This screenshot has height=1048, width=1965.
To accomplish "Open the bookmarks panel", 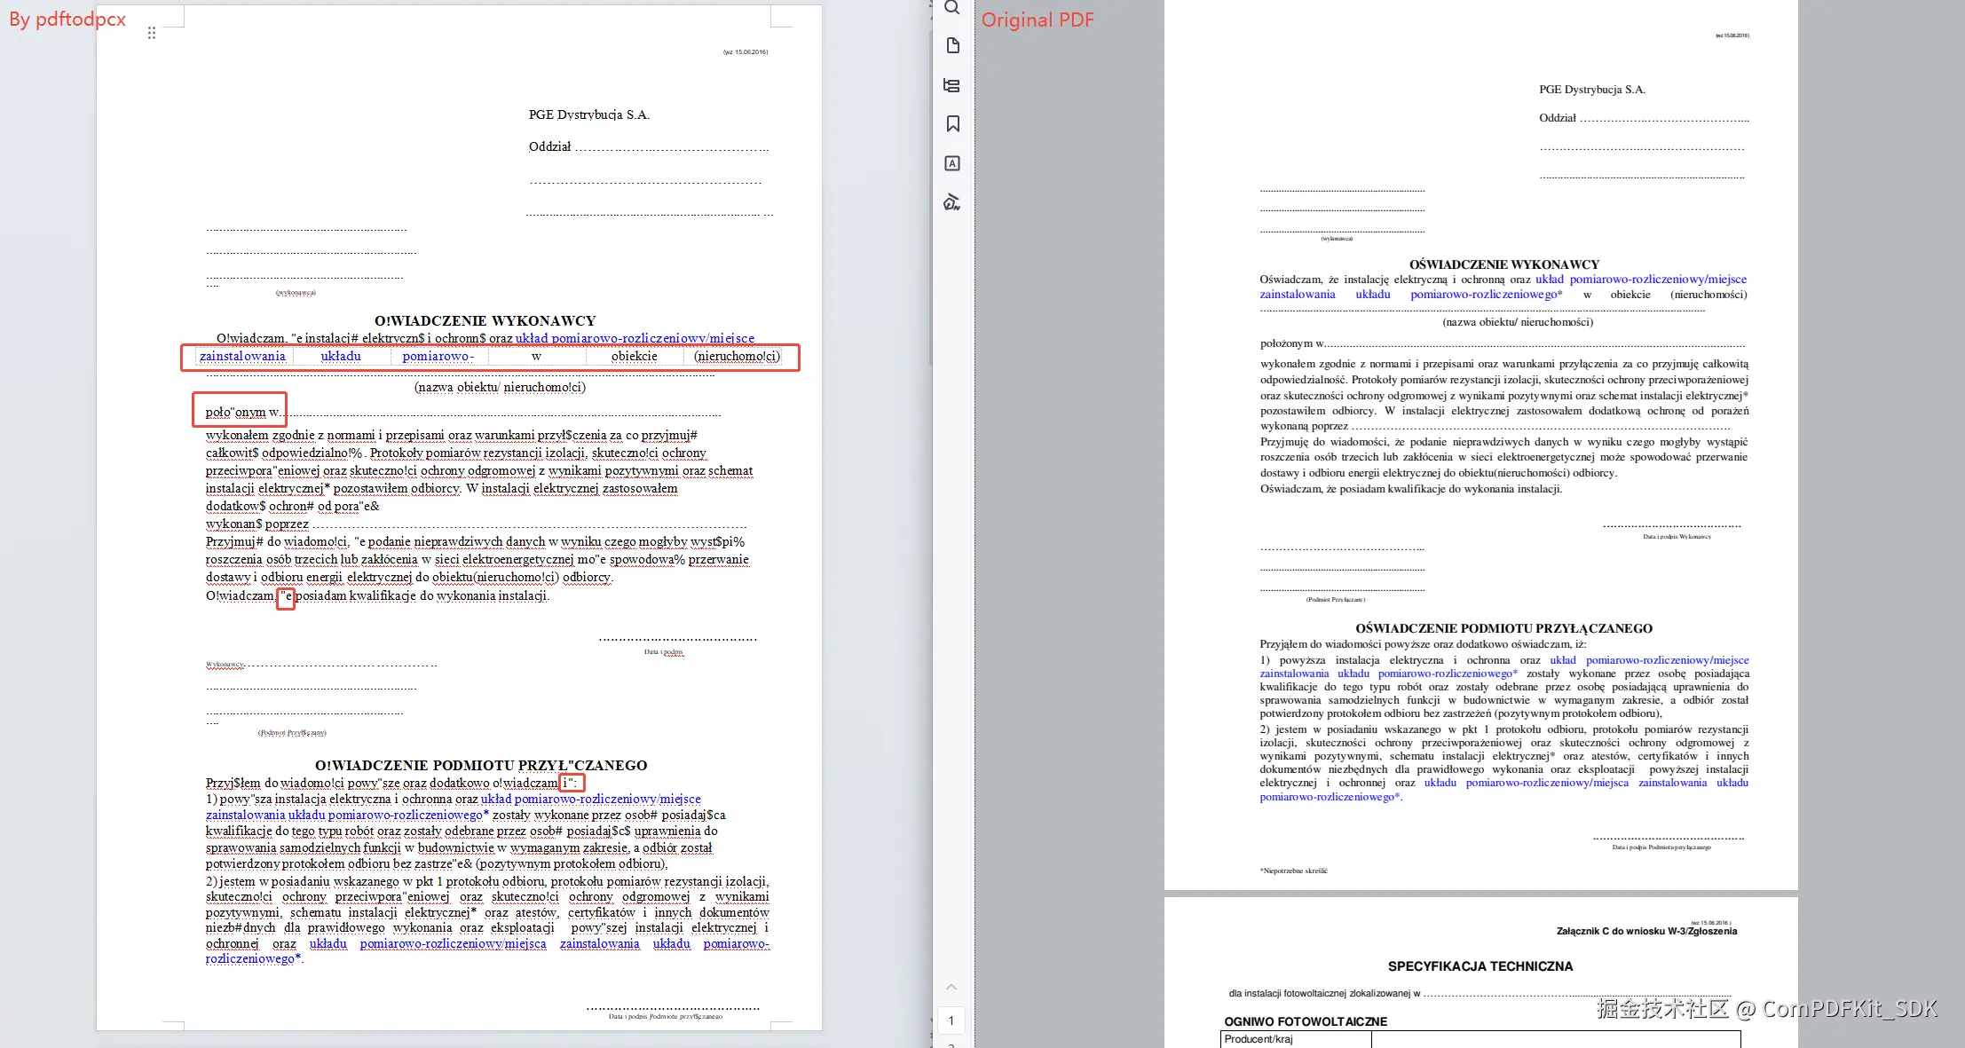I will point(952,123).
